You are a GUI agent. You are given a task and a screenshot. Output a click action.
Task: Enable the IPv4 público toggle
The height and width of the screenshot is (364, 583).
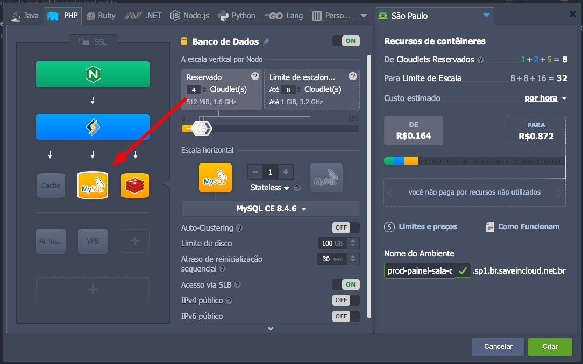346,300
